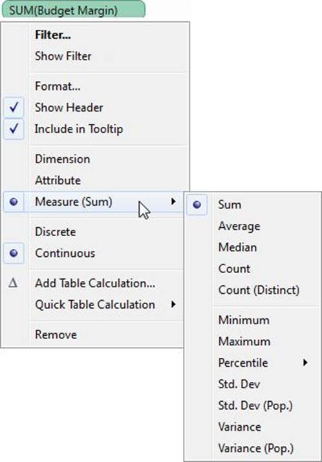Image resolution: width=322 pixels, height=462 pixels.
Task: Click the SUM(Budget Margin) green pill
Action: (x=74, y=9)
